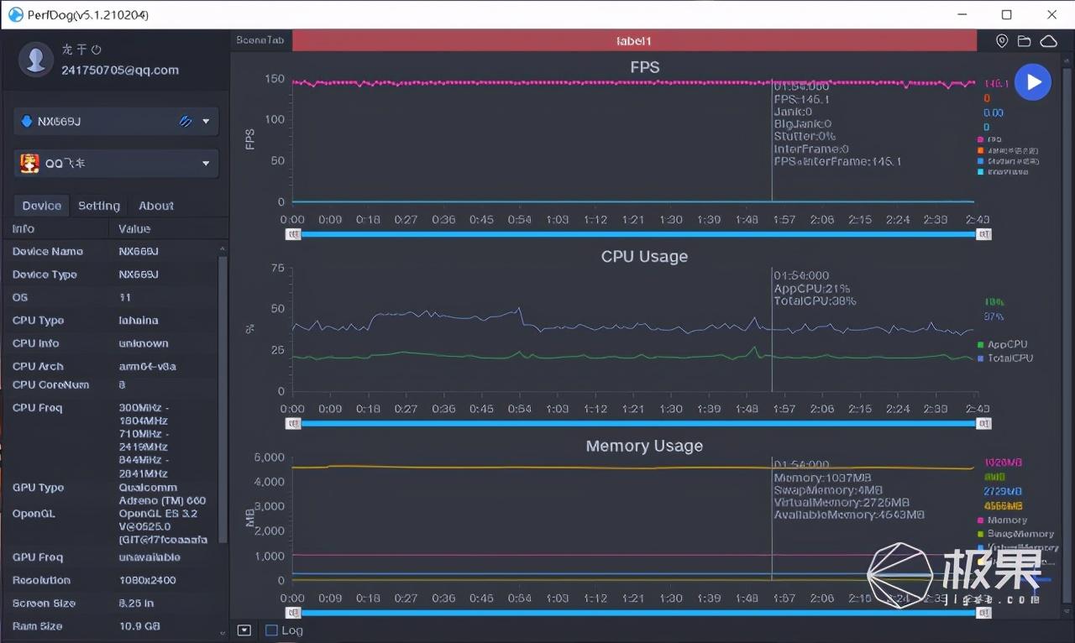Click the user avatar profile picture
1075x643 pixels.
click(x=36, y=60)
